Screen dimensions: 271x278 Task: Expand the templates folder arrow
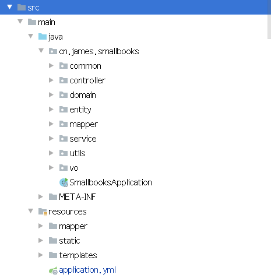click(x=41, y=255)
